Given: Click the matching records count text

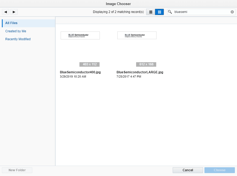Looking at the screenshot, I should pyautogui.click(x=118, y=12).
